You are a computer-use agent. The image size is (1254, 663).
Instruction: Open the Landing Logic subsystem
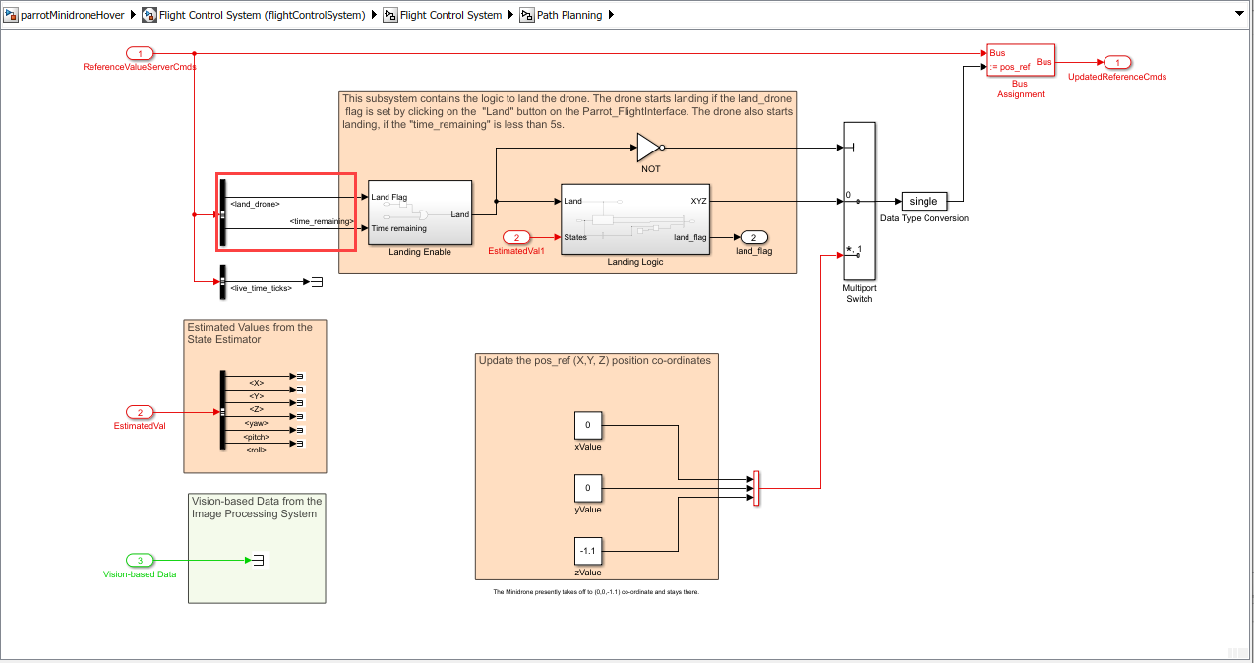[x=634, y=218]
